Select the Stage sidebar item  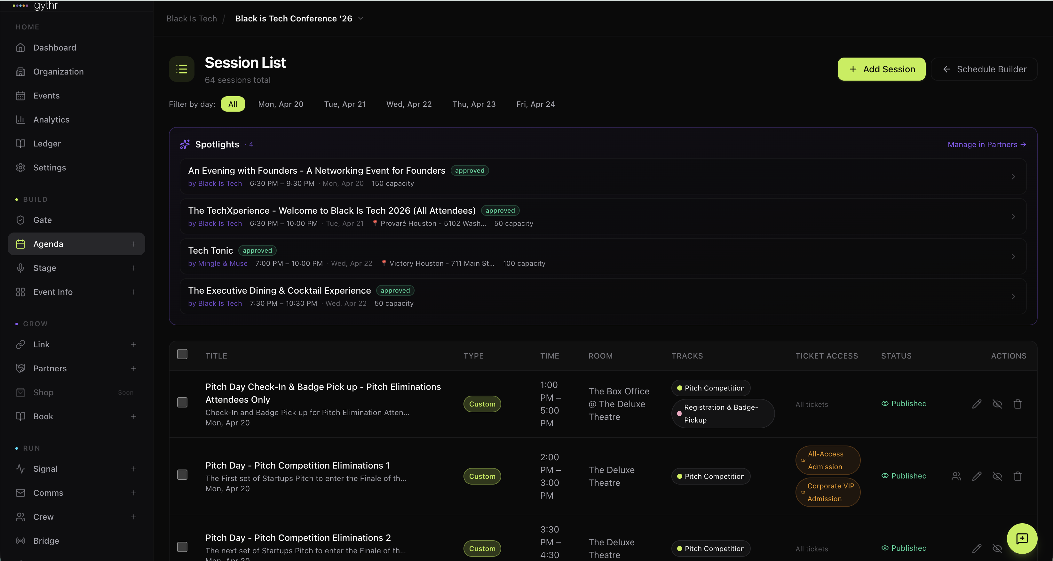44,268
